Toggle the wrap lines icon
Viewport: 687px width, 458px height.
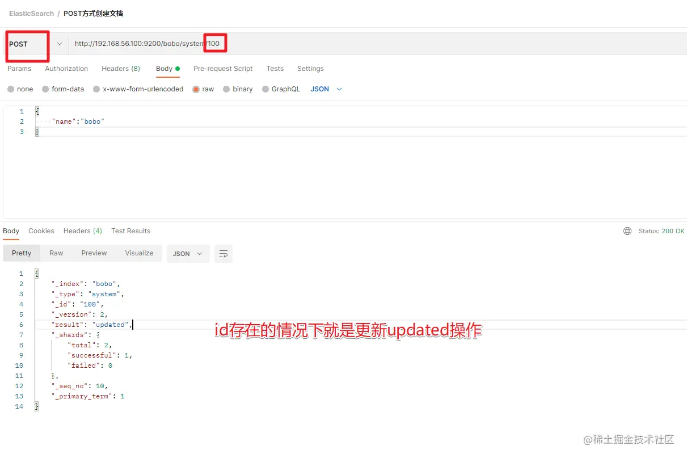click(x=224, y=254)
